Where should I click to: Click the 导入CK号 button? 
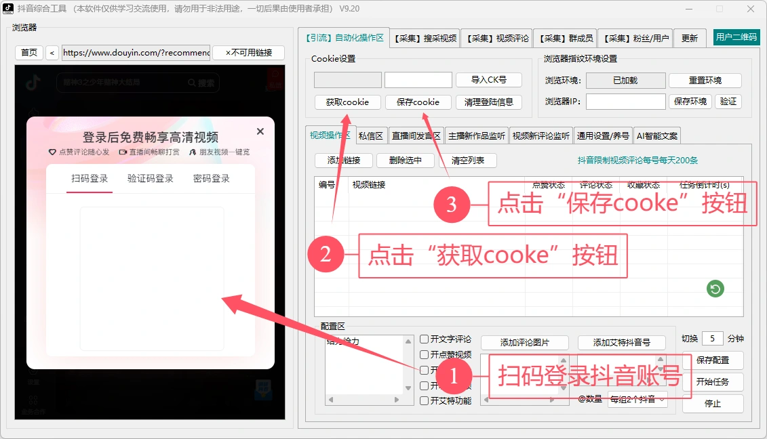point(489,80)
